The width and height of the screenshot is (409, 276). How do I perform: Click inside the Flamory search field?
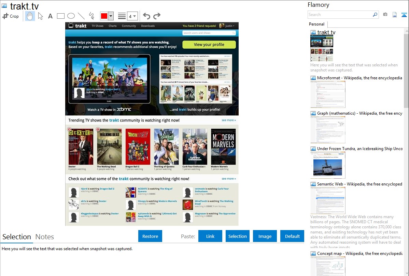(340, 15)
